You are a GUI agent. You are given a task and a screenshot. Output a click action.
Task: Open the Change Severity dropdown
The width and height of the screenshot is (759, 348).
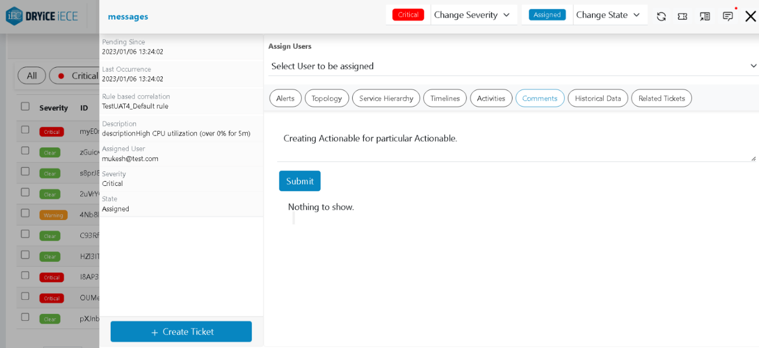[474, 15]
